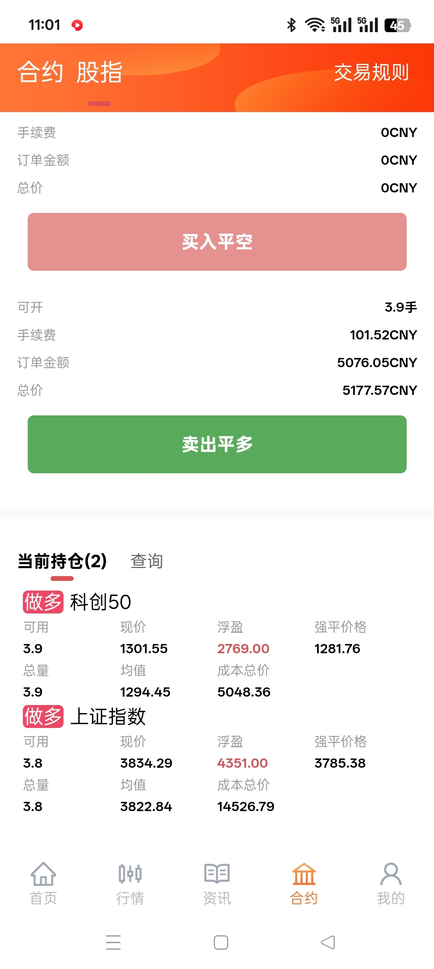
Task: Open the 资讯 news book icon
Action: point(217,873)
